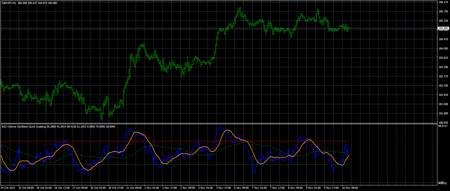
Task: Click the 1 Nov 01:00 time label
Action: coord(152,188)
